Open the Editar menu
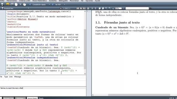The image size is (177, 99). click(2, 1)
